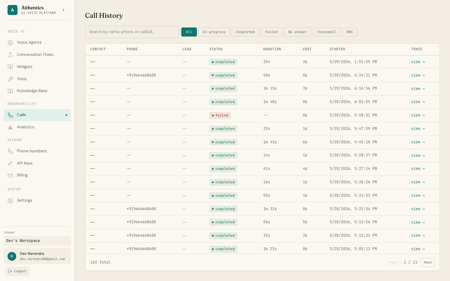Click the failed status badge

(220, 116)
